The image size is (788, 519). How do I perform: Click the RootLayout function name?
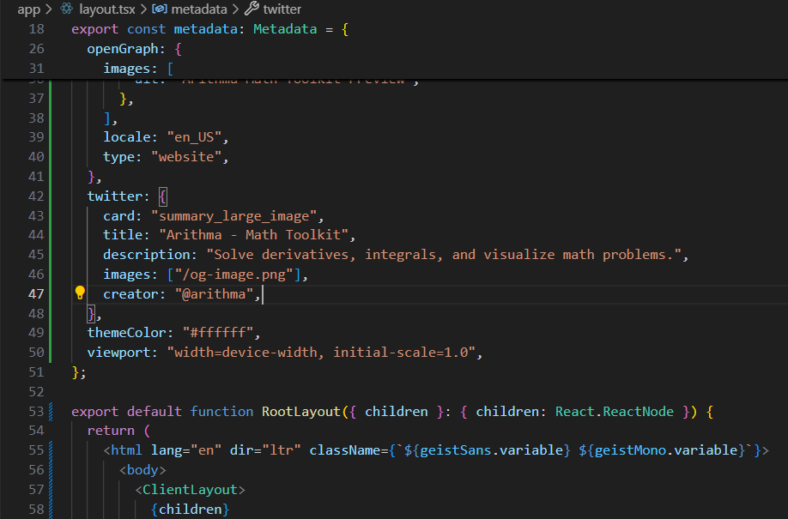click(301, 412)
